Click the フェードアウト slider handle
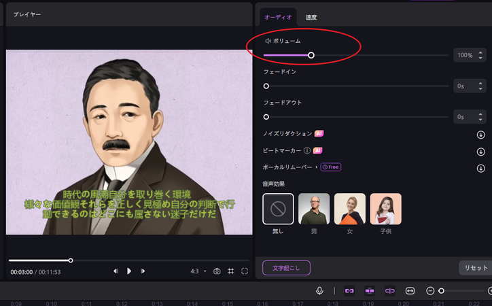The image size is (492, 306). point(266,117)
